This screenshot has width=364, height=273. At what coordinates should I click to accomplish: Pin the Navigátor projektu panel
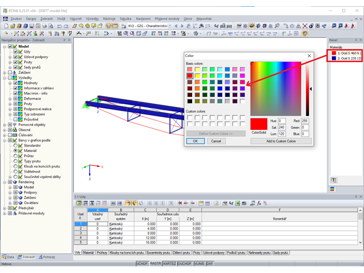(64, 40)
